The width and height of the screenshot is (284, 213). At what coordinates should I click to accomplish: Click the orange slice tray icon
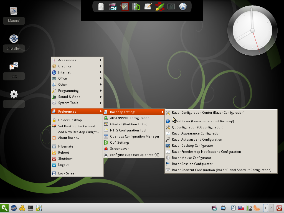point(257,208)
